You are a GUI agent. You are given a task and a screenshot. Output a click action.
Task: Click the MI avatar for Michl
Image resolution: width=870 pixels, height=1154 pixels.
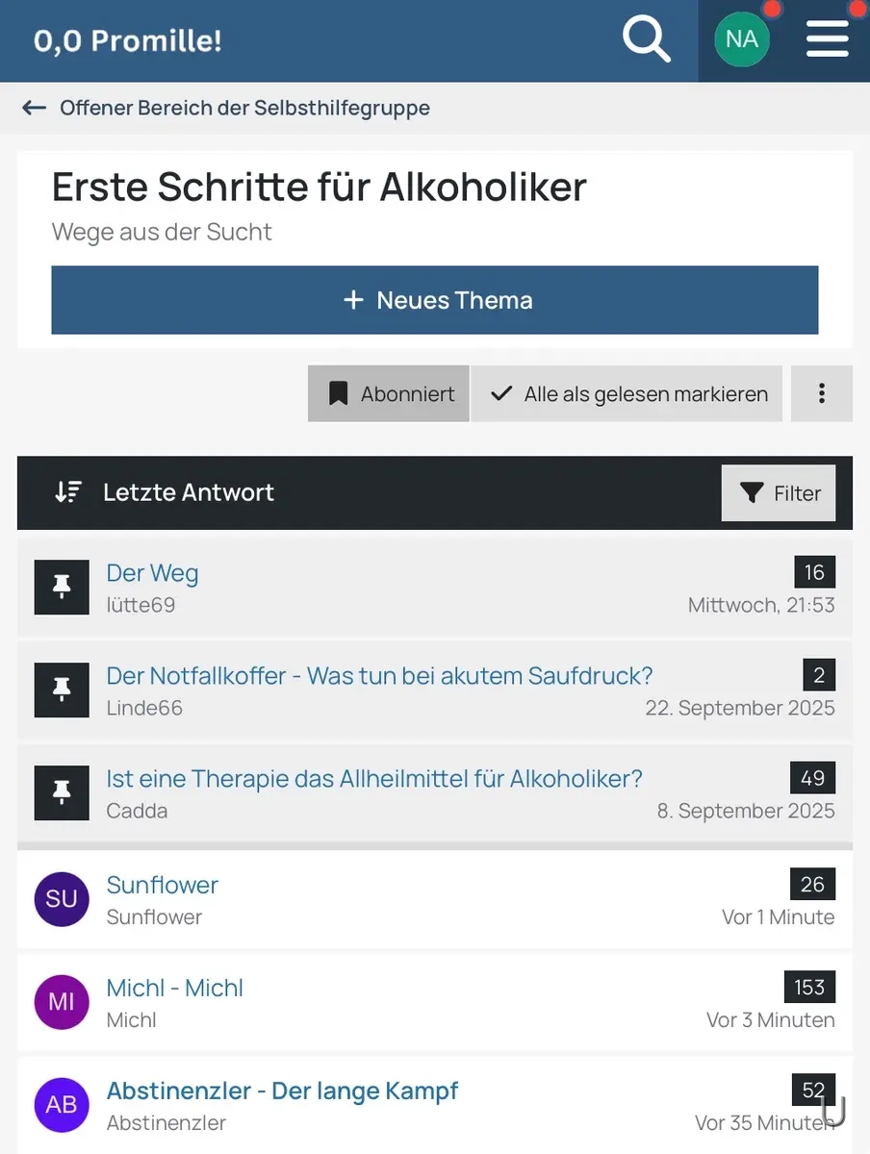click(x=62, y=1002)
